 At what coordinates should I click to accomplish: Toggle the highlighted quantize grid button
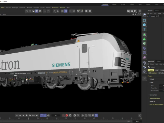click(66, 11)
